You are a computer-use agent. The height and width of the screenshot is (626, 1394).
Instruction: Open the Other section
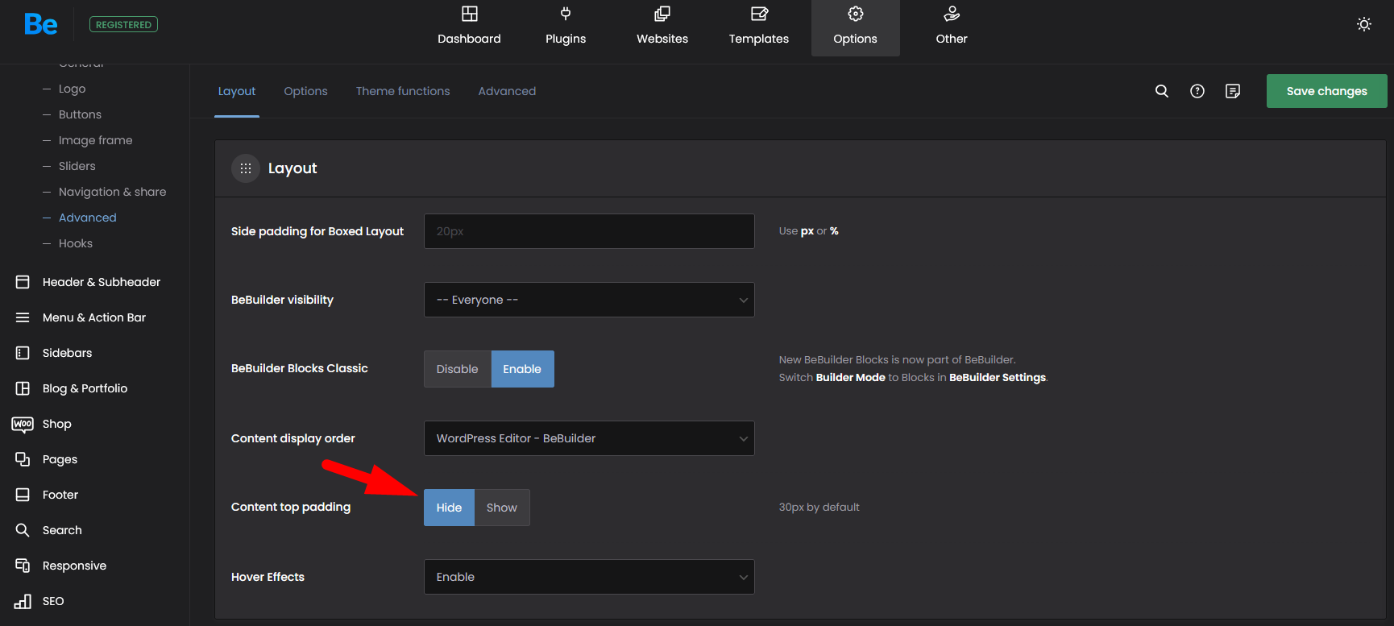pyautogui.click(x=952, y=27)
